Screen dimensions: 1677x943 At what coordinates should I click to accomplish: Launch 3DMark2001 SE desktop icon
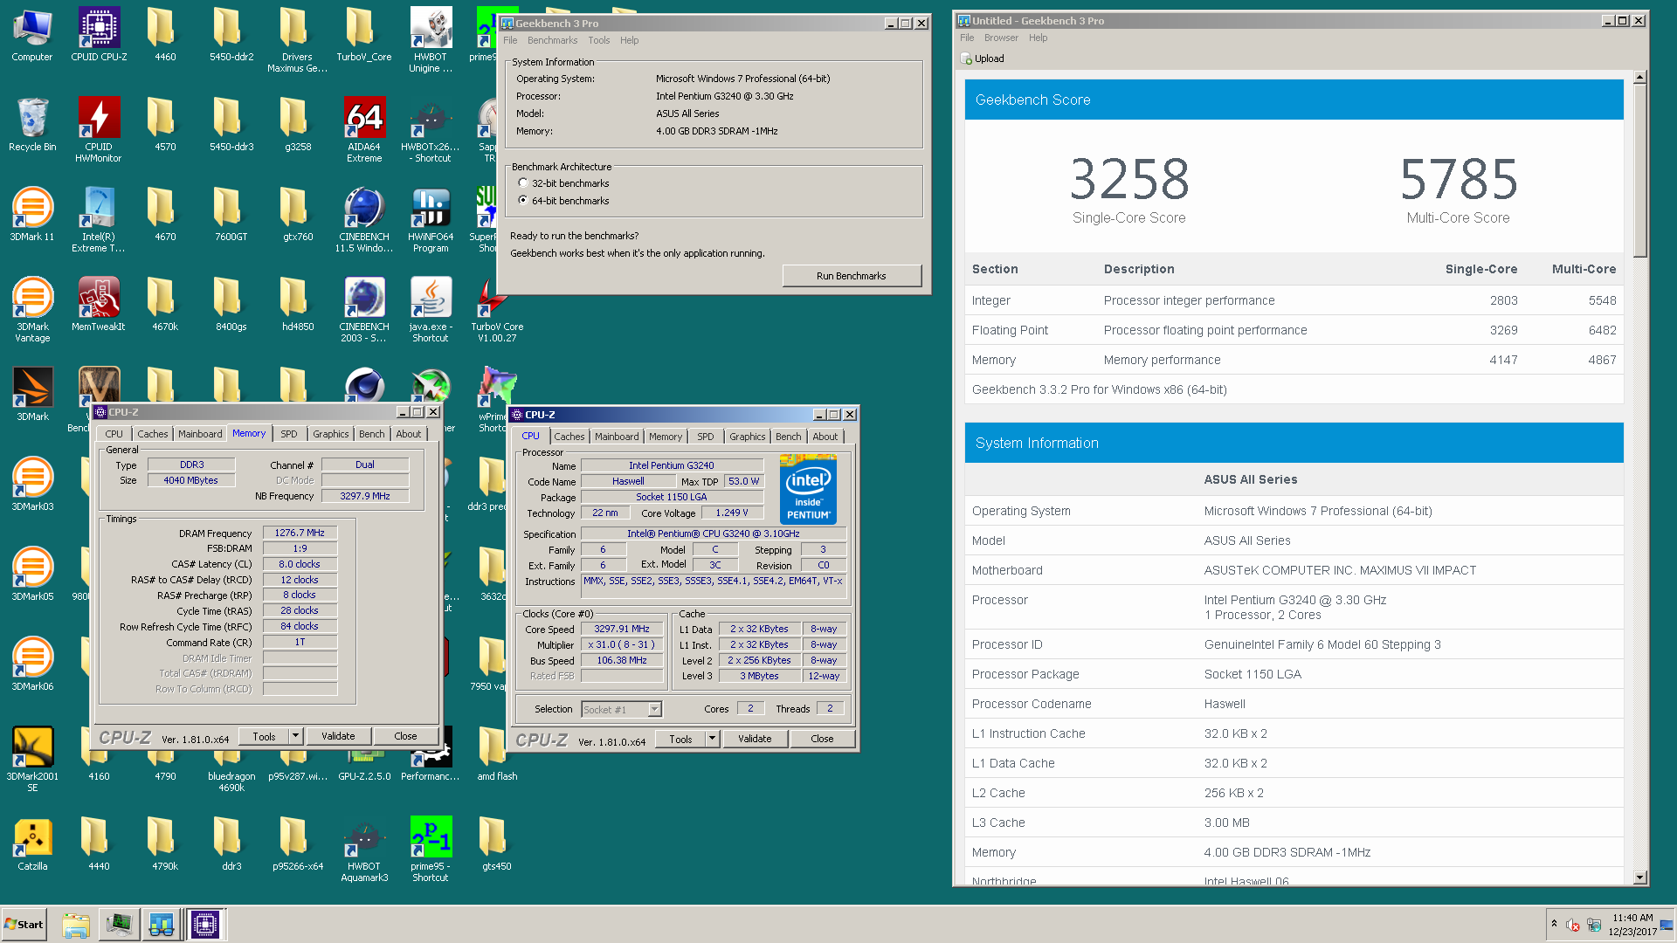(32, 760)
